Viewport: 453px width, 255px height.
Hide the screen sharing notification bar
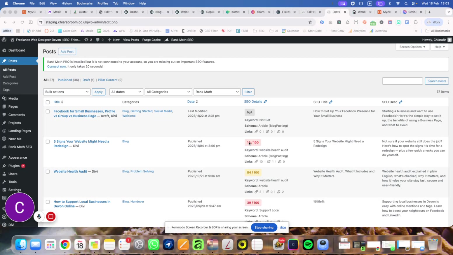(283, 227)
